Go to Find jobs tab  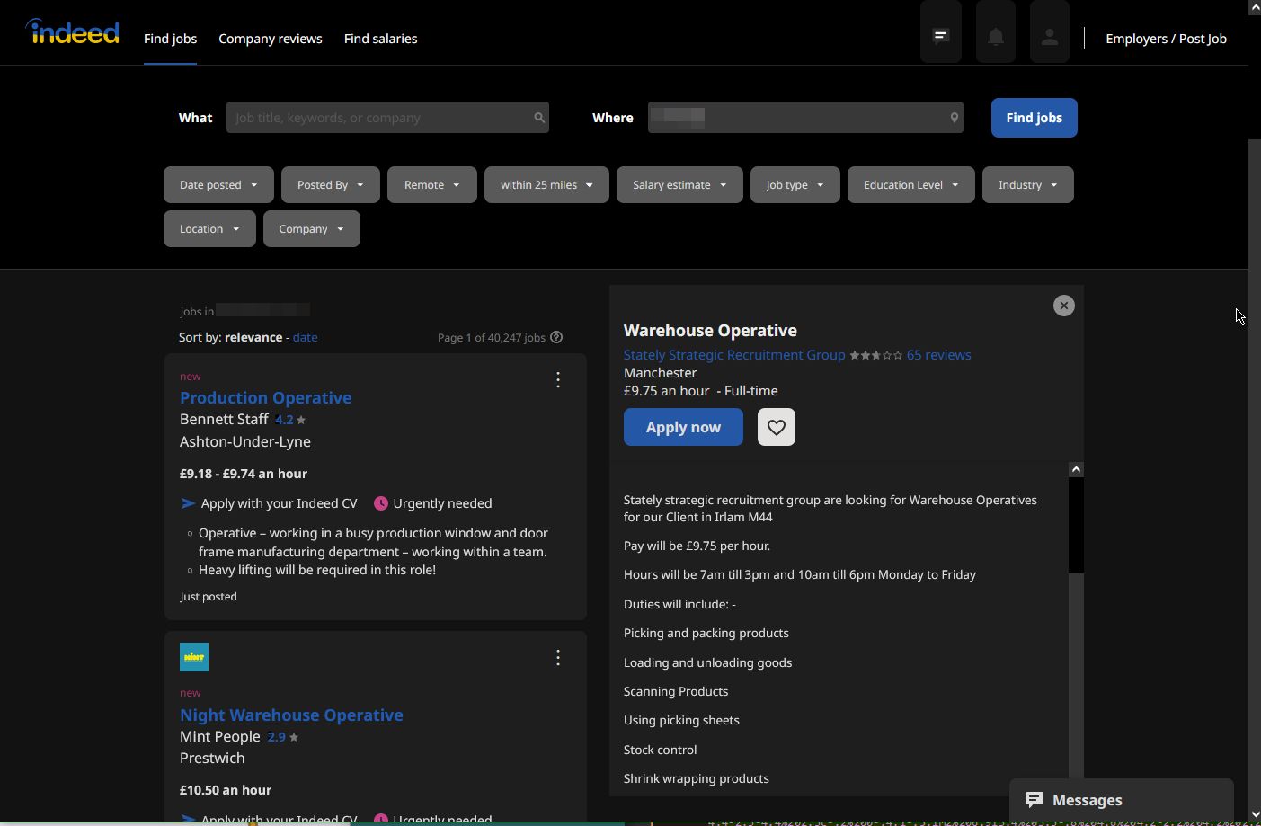170,39
